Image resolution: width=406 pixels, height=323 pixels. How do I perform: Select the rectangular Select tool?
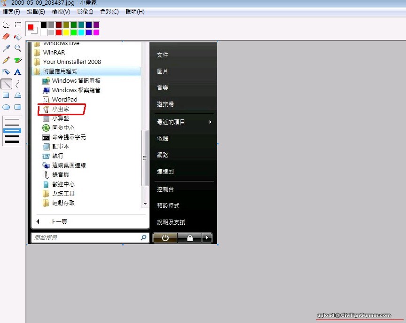pos(18,25)
